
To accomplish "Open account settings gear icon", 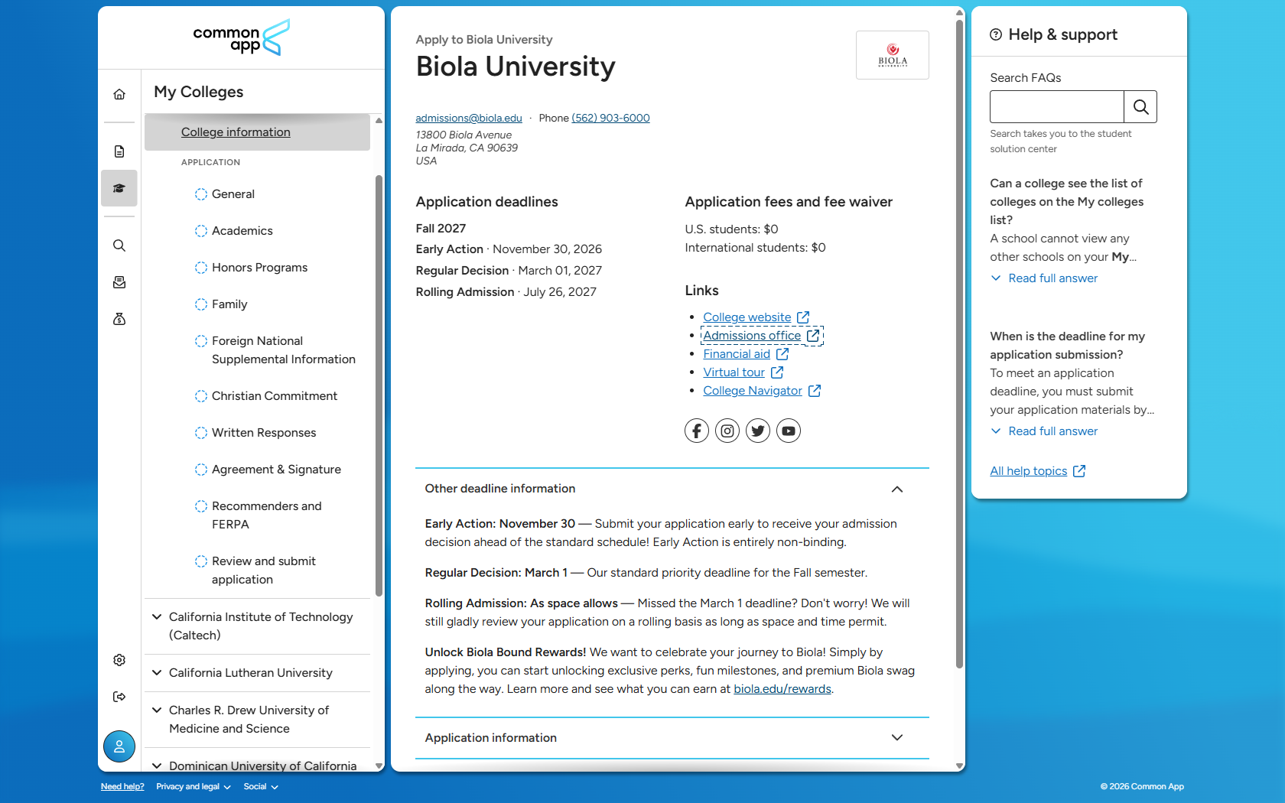I will point(119,660).
